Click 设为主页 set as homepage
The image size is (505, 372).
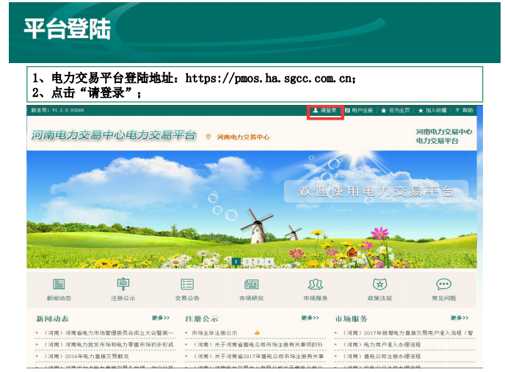pos(396,111)
